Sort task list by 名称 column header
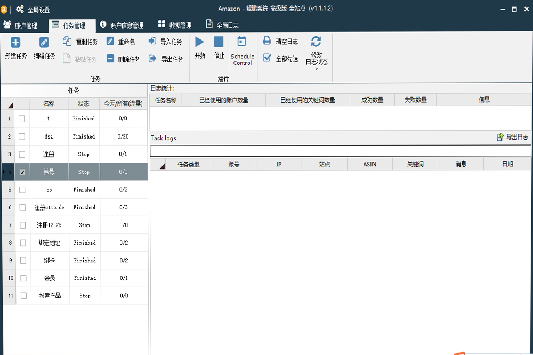Screen dimensions: 533x355 49,103
